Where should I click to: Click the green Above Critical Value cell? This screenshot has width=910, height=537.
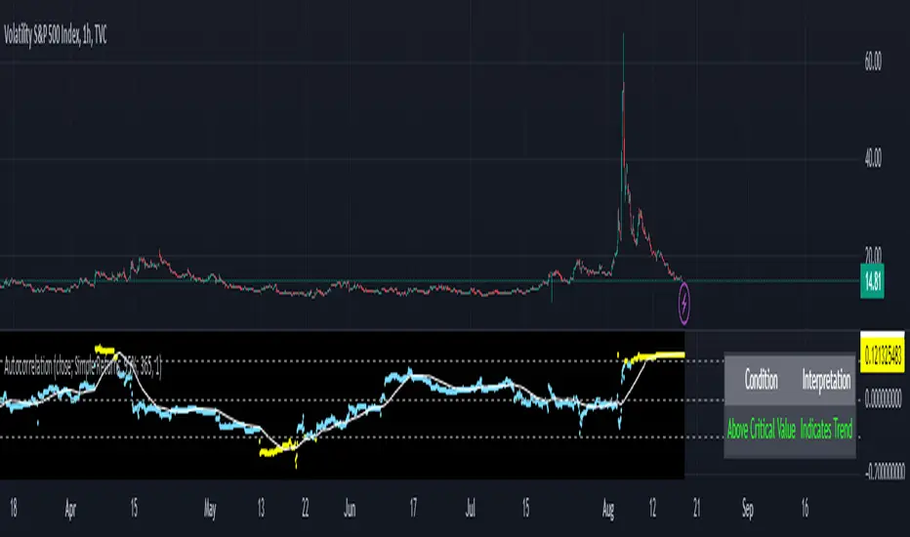761,431
